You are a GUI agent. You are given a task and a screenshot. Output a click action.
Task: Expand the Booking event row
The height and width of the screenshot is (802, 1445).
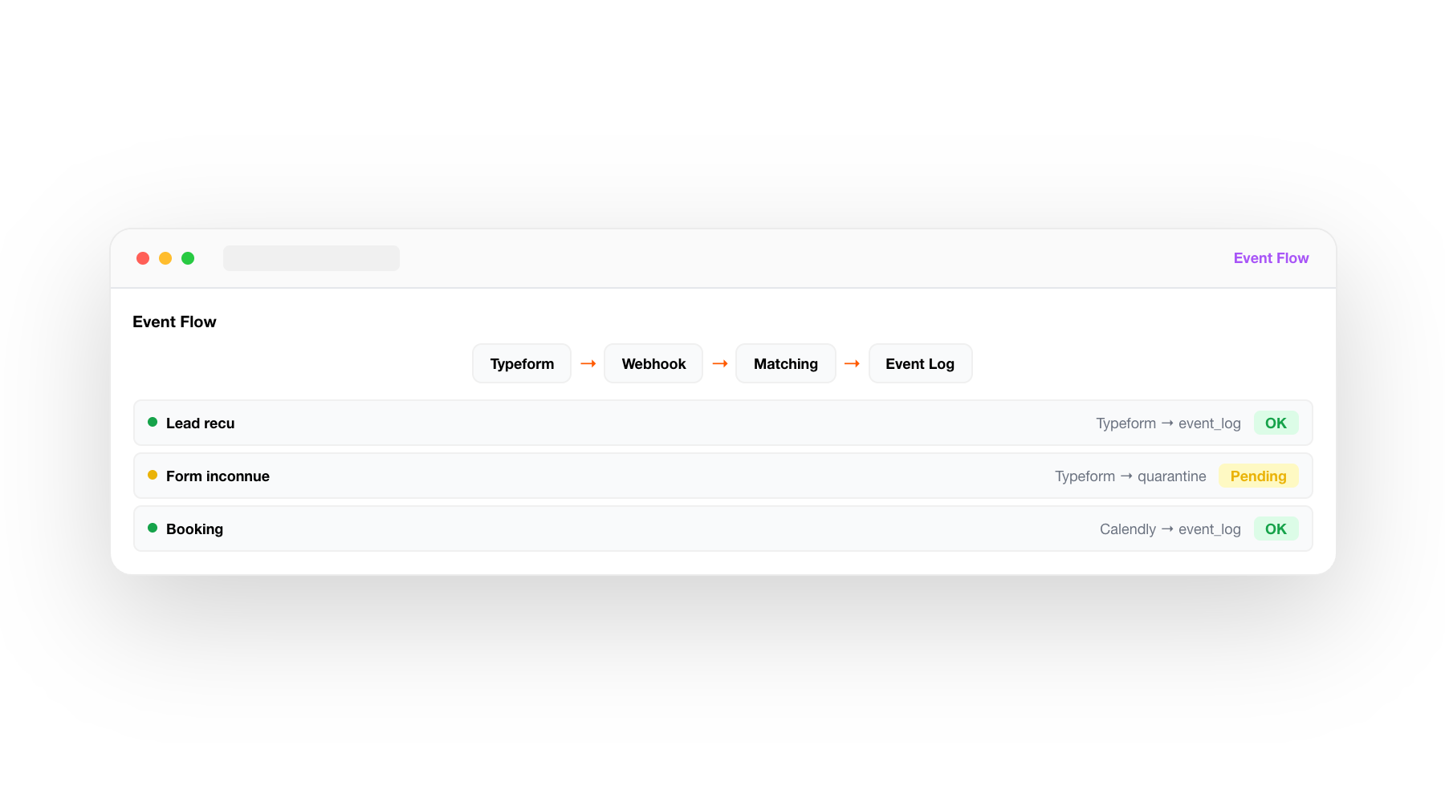(x=642, y=528)
